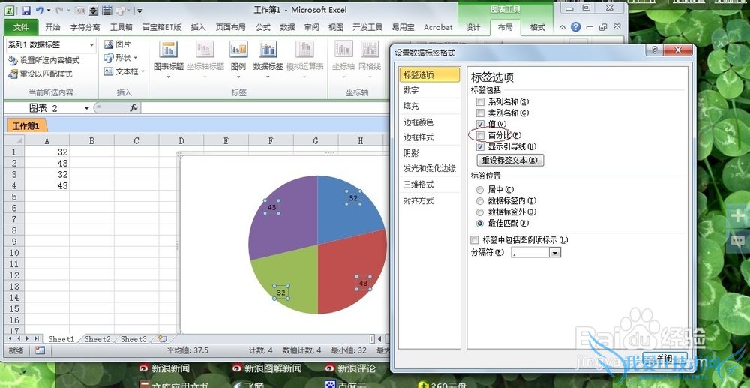The width and height of the screenshot is (750, 388).
Task: Switch to the 页面布局 ribbon tab
Action: pyautogui.click(x=233, y=27)
